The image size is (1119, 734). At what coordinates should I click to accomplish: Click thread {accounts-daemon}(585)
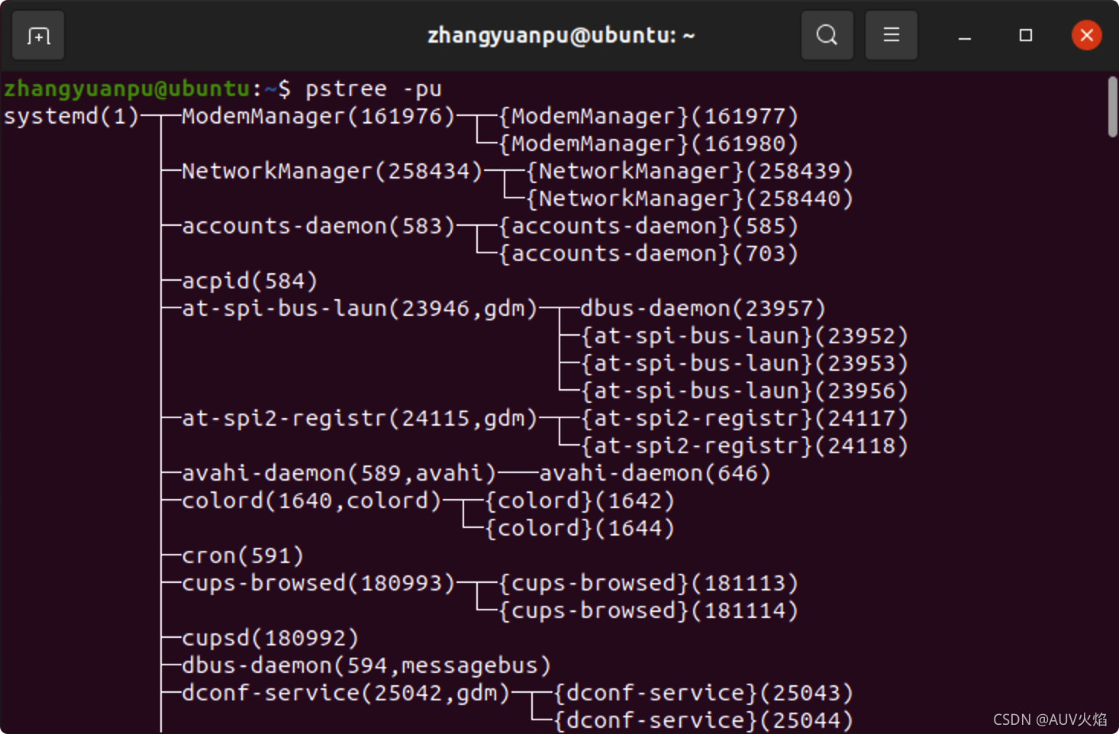point(649,226)
